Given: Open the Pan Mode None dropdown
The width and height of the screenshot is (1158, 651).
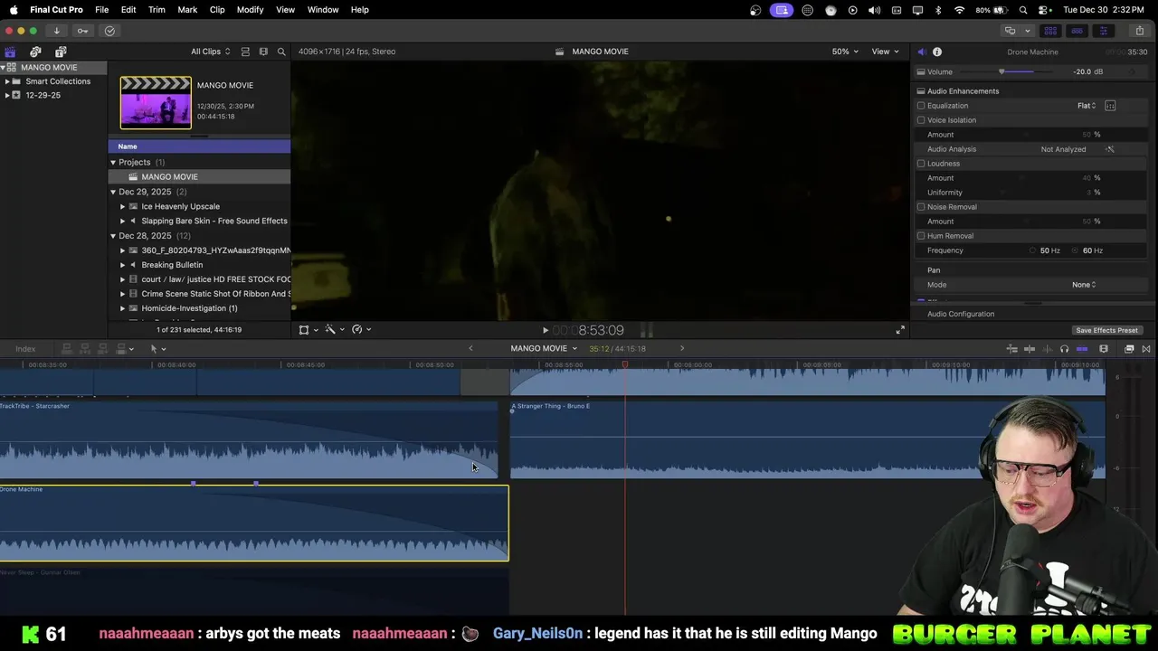Looking at the screenshot, I should tap(1084, 285).
